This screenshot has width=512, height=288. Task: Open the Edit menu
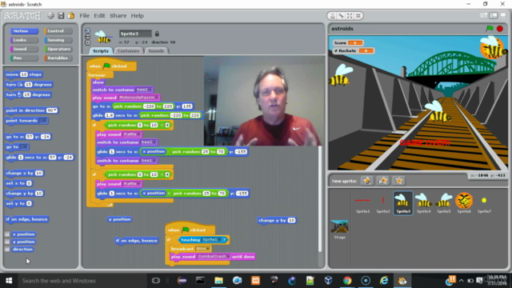point(99,16)
